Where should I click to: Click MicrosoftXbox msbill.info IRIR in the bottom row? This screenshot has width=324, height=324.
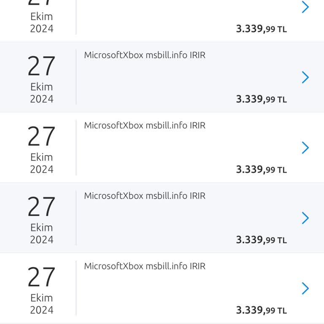[x=145, y=266]
